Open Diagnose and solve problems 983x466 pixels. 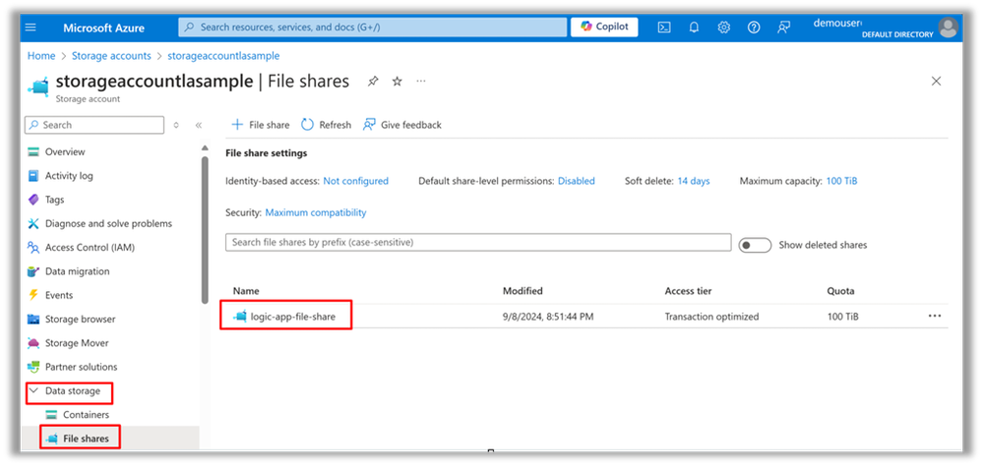(x=110, y=223)
